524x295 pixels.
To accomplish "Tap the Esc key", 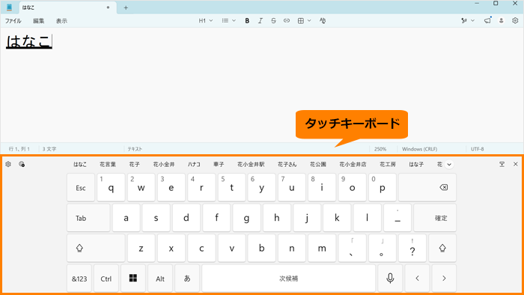I will [81, 187].
